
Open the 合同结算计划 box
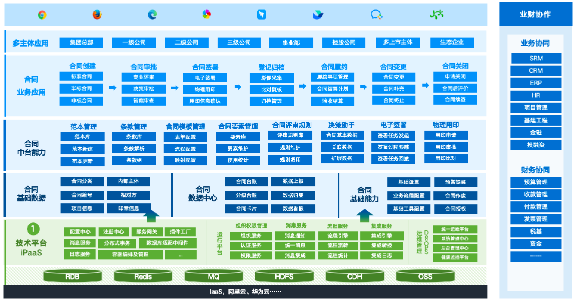tap(333, 89)
